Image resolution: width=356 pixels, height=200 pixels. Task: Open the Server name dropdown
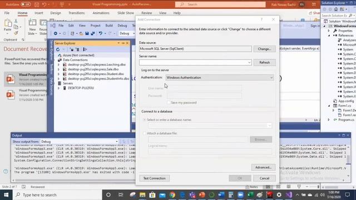pos(249,62)
